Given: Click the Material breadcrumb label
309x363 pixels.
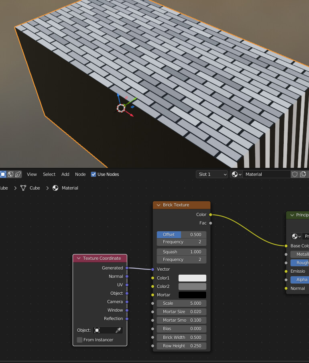Looking at the screenshot, I should point(70,188).
